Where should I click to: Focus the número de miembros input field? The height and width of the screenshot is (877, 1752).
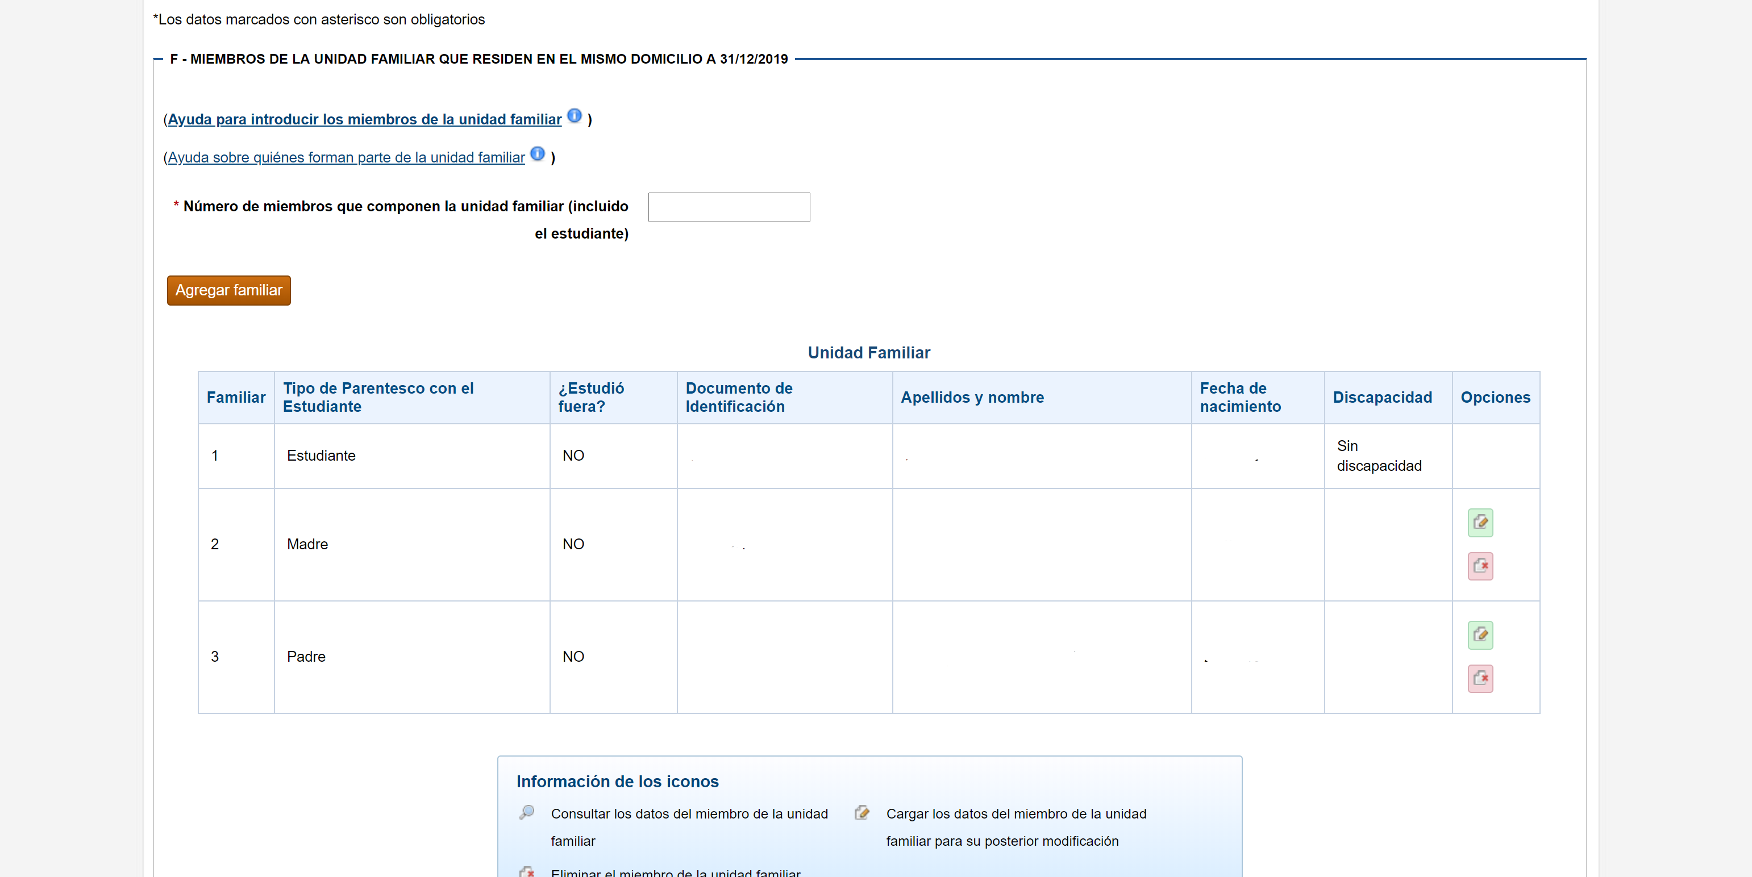(x=729, y=207)
